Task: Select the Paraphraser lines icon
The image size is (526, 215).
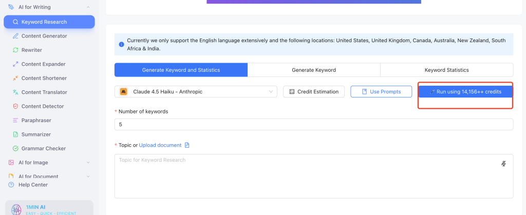Action: [15, 120]
